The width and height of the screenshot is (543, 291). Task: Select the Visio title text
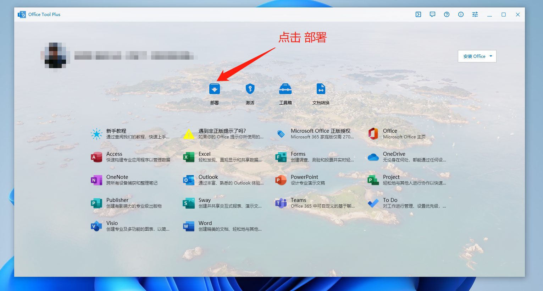coord(112,223)
